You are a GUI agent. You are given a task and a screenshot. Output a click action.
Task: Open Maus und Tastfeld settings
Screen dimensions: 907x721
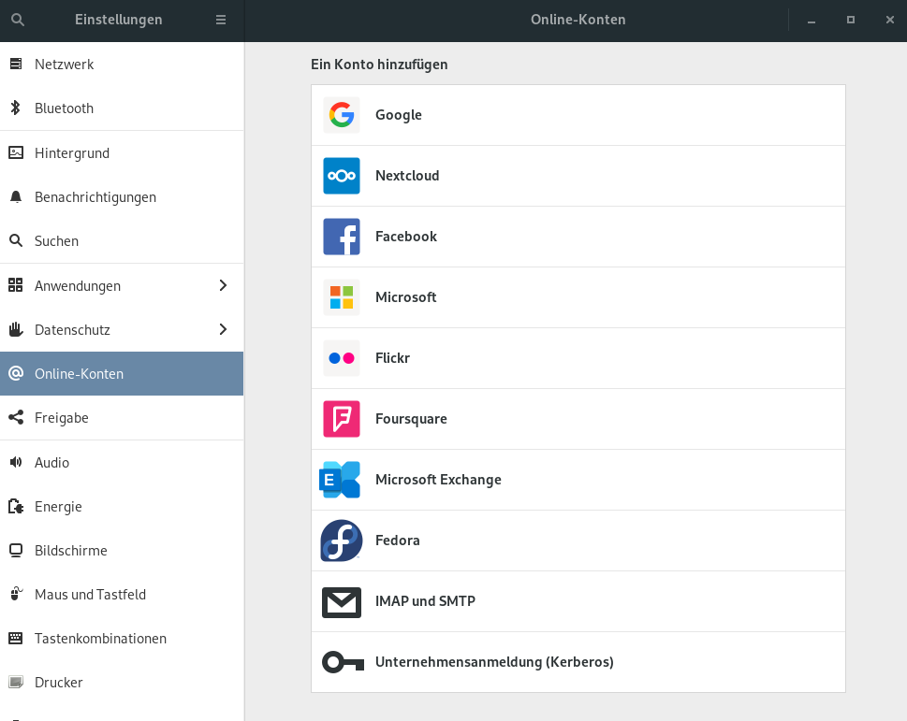[x=122, y=595]
